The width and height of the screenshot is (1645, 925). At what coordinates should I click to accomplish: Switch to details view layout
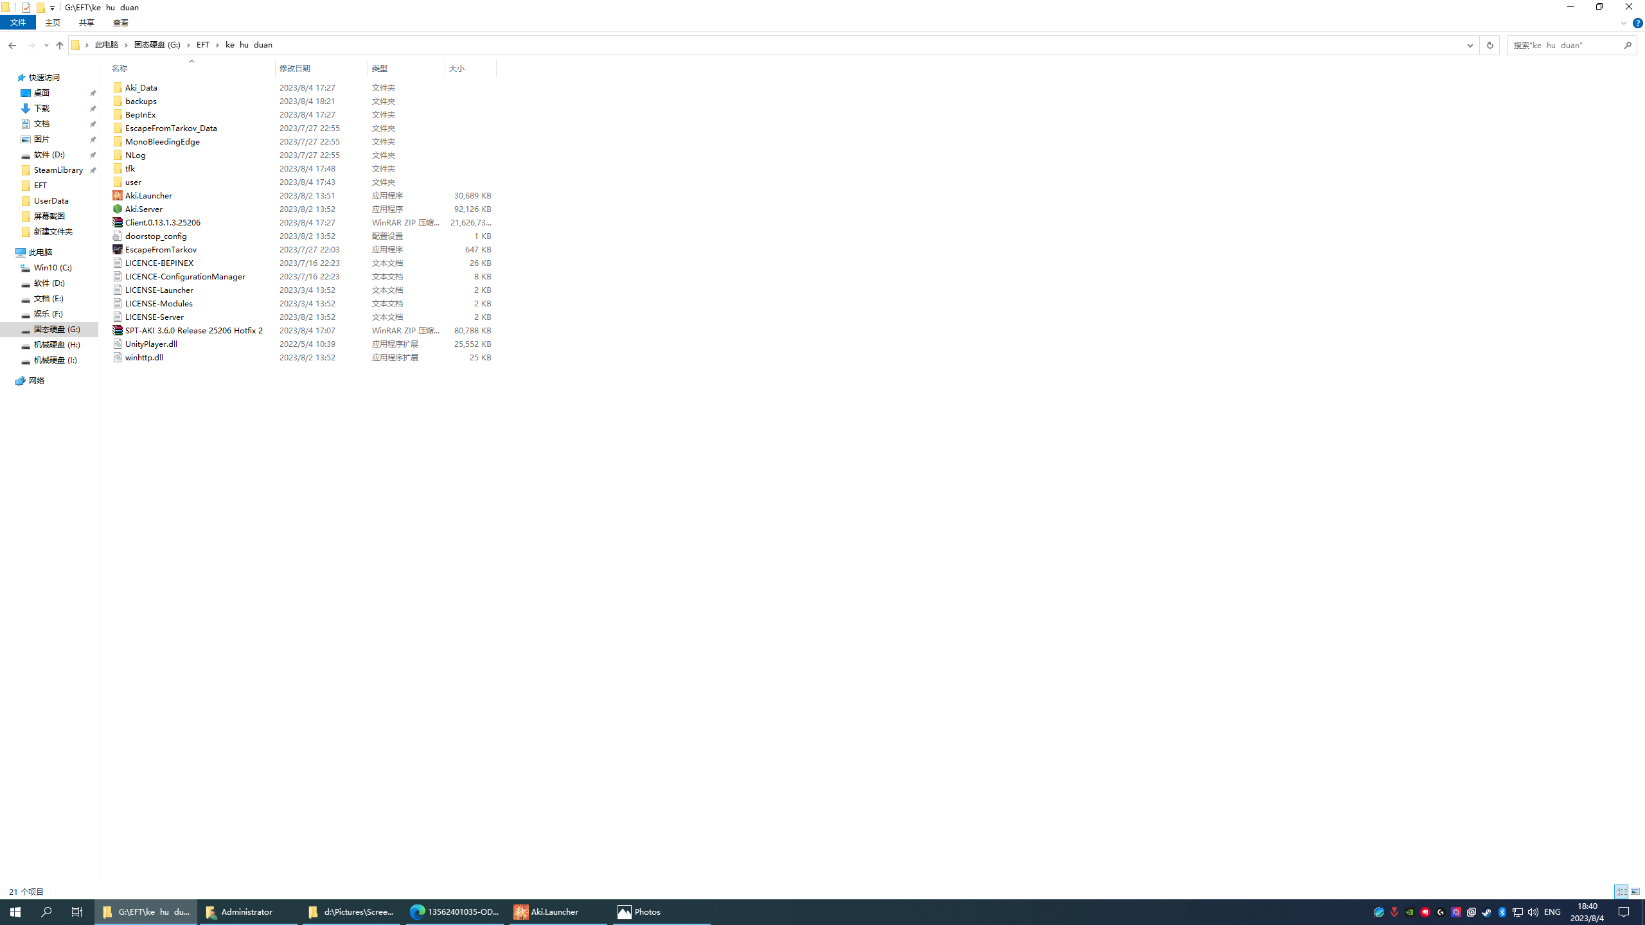[x=1621, y=892]
